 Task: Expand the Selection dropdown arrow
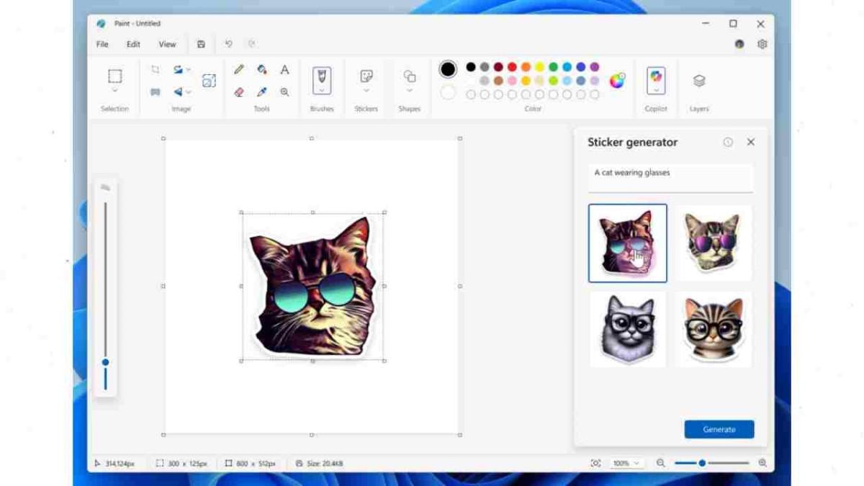click(x=114, y=91)
